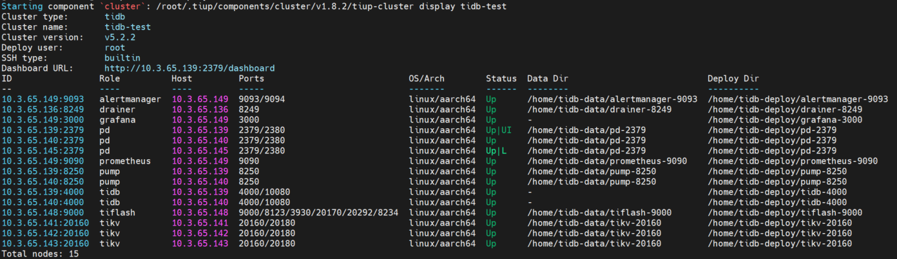Click the grafana role cell
The width and height of the screenshot is (897, 259).
tap(117, 120)
